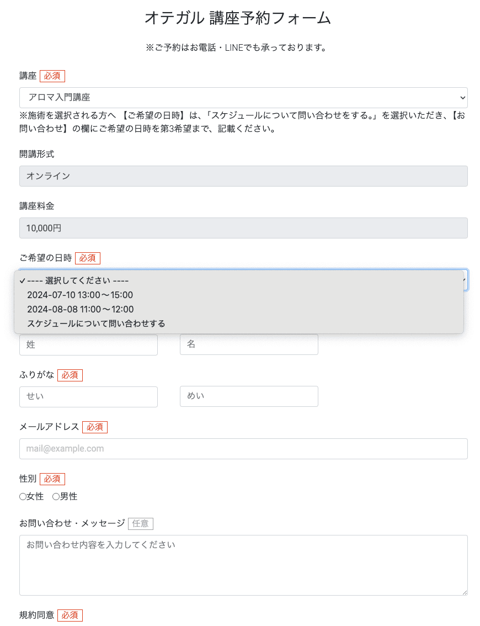The width and height of the screenshot is (480, 626).
Task: Click the めい furigana input
Action: [x=249, y=396]
